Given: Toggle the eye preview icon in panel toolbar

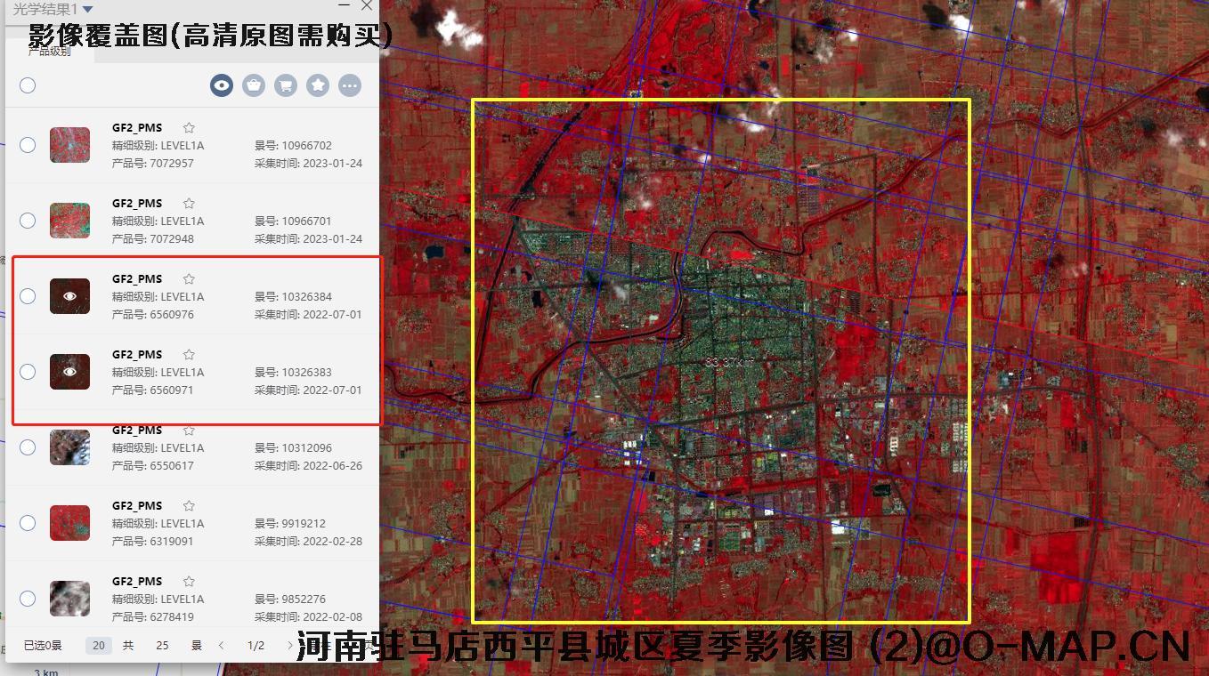Looking at the screenshot, I should (x=222, y=85).
